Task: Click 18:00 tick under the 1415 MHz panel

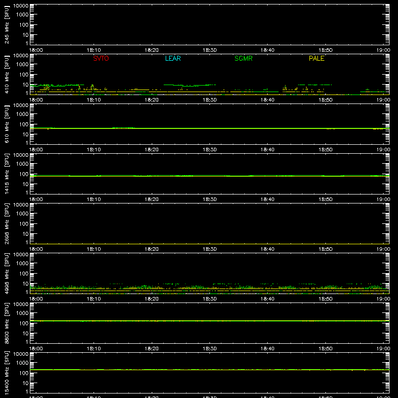Action: click(x=36, y=199)
